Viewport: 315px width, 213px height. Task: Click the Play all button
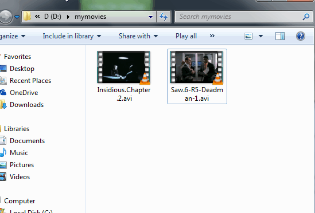click(x=186, y=36)
